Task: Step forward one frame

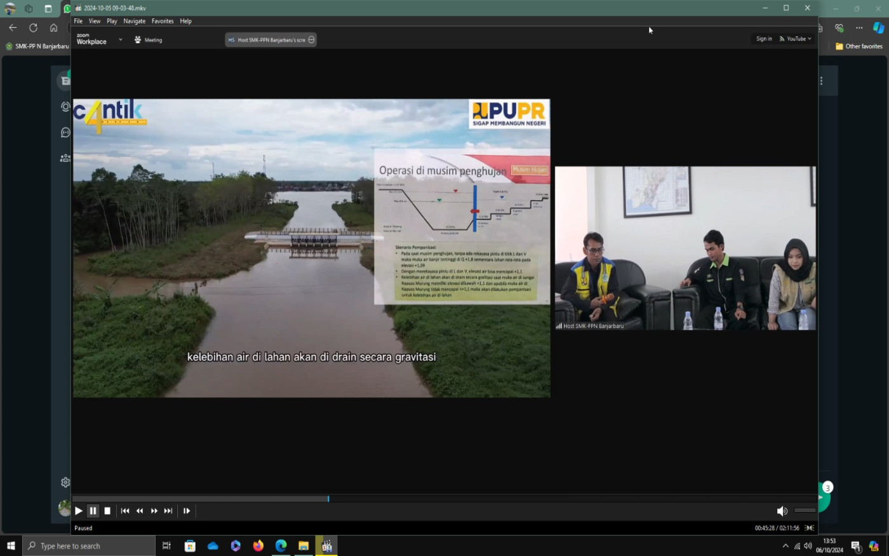Action: (187, 511)
